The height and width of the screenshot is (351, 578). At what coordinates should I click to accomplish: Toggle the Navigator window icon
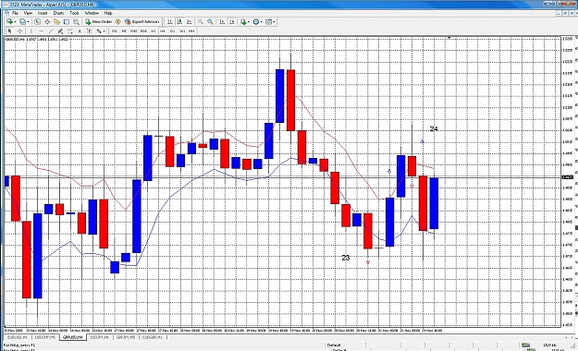coord(56,22)
